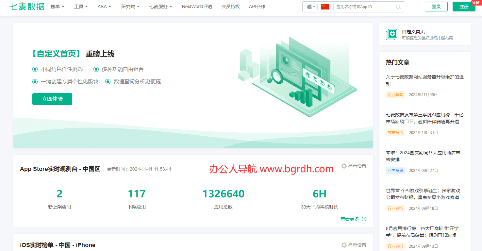The width and height of the screenshot is (482, 251).
Task: Click the 热门文章 heading
Action: click(x=398, y=62)
